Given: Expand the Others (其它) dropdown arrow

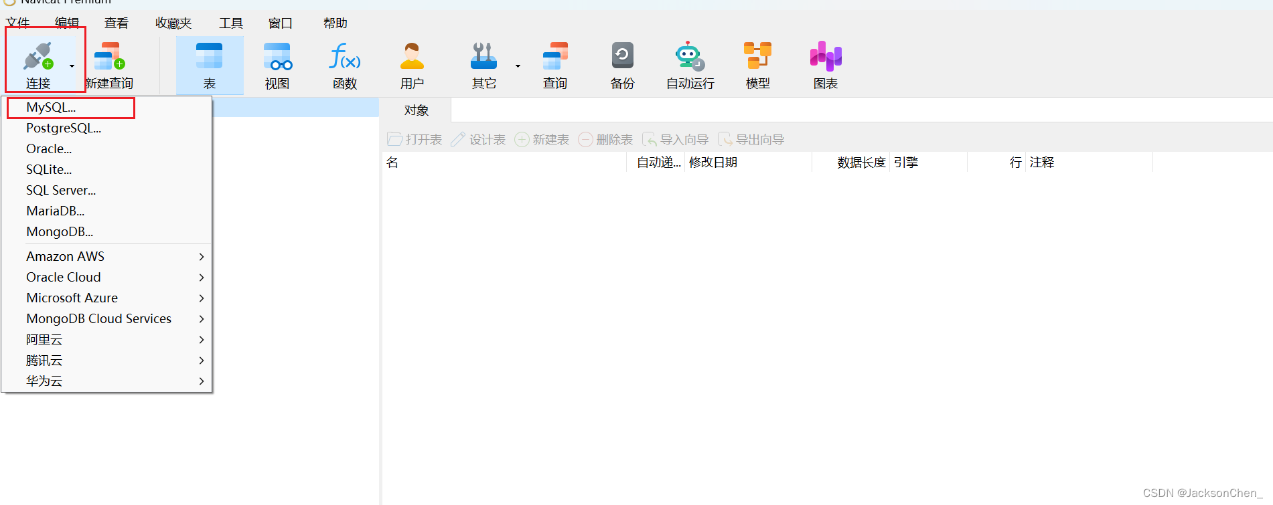Looking at the screenshot, I should (x=518, y=66).
